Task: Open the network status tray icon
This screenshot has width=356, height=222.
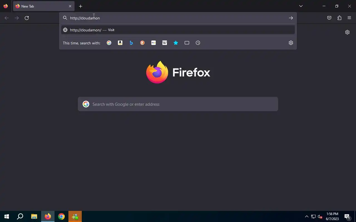Action: (x=313, y=216)
